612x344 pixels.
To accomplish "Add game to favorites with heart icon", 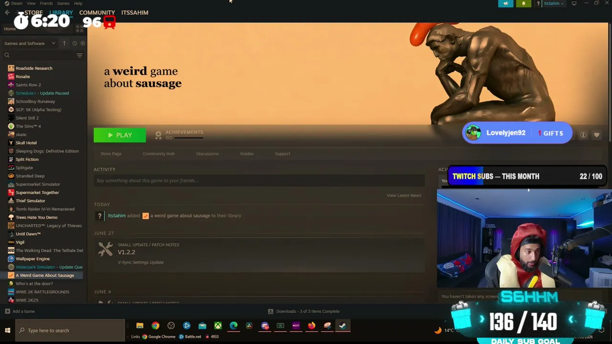I will 597,135.
